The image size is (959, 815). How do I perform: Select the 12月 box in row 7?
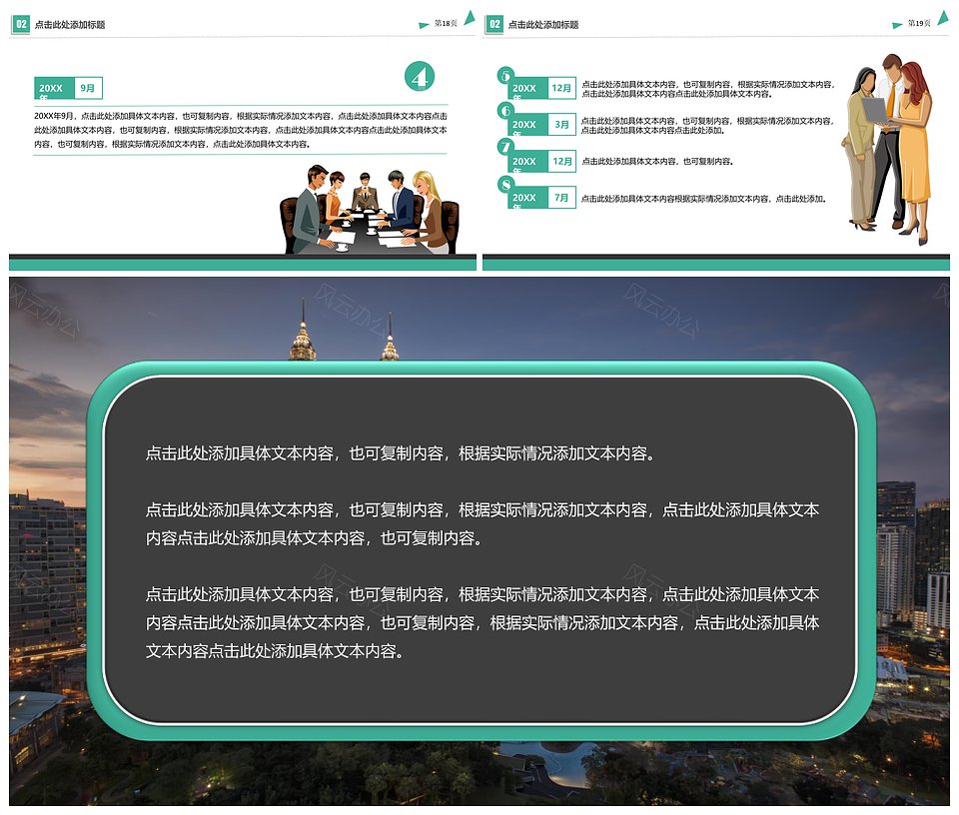(561, 161)
